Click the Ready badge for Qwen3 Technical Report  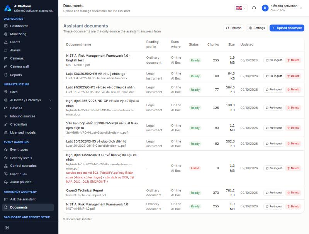[195, 193]
